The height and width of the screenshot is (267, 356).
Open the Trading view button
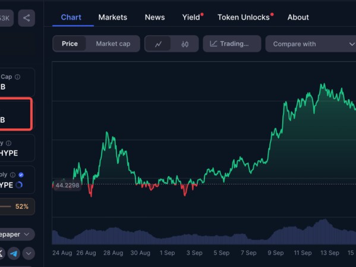232,44
